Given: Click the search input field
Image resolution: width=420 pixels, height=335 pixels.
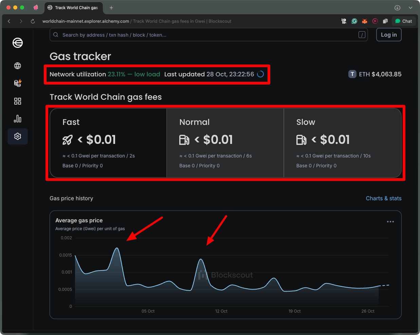Looking at the screenshot, I should point(170,35).
